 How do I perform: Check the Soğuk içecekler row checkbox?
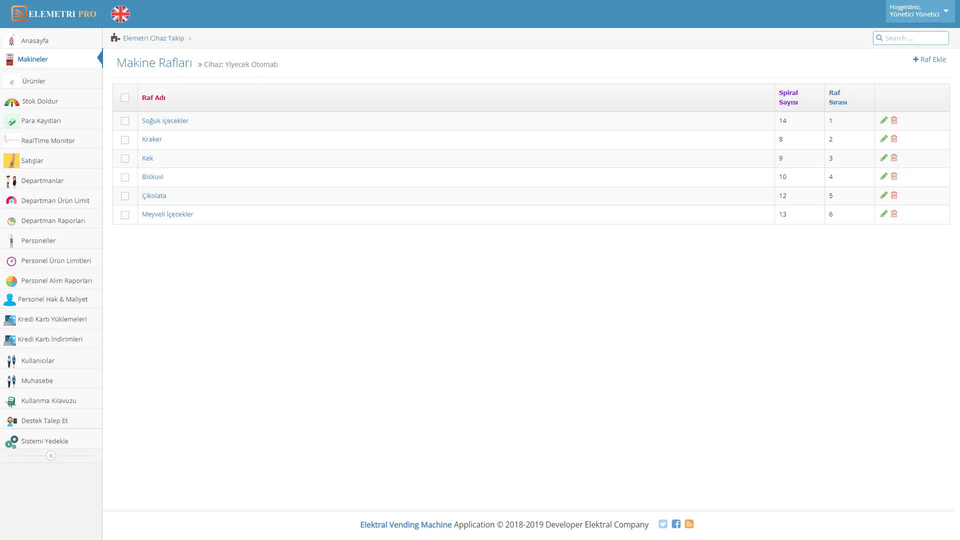tap(125, 121)
